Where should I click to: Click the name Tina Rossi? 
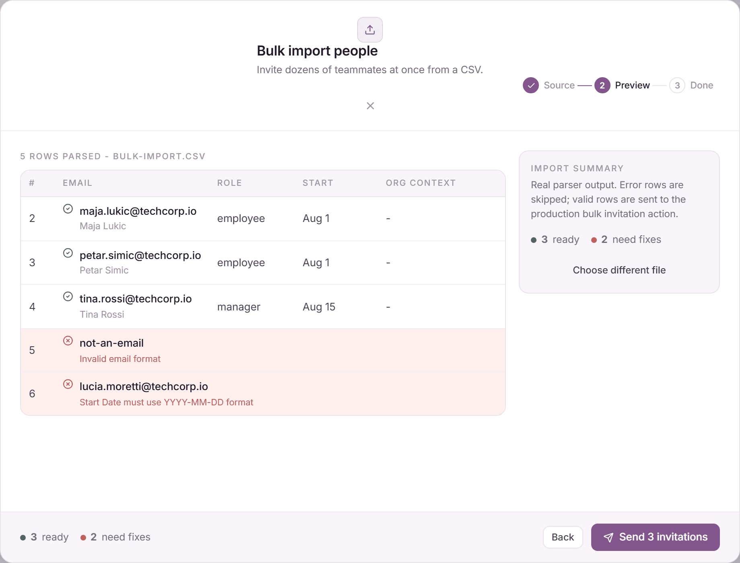102,314
